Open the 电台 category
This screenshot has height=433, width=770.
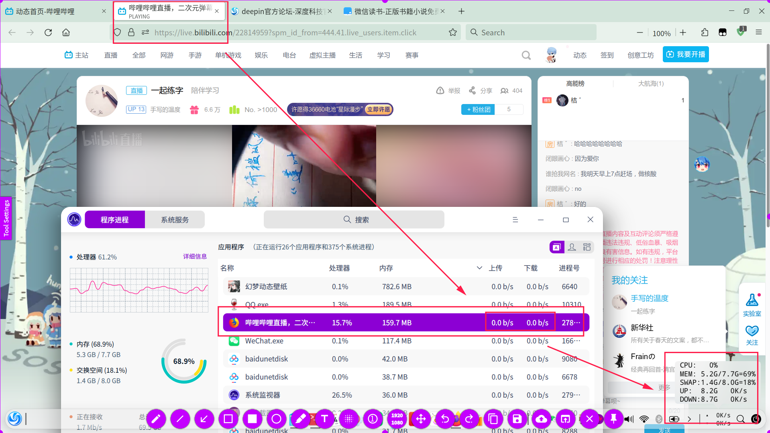pos(289,55)
